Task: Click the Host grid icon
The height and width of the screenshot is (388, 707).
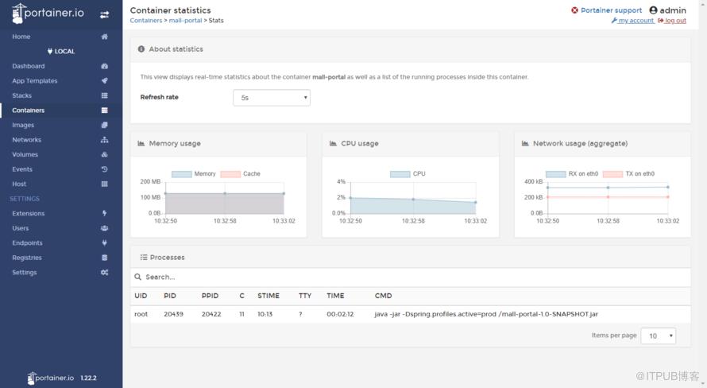Action: (105, 184)
